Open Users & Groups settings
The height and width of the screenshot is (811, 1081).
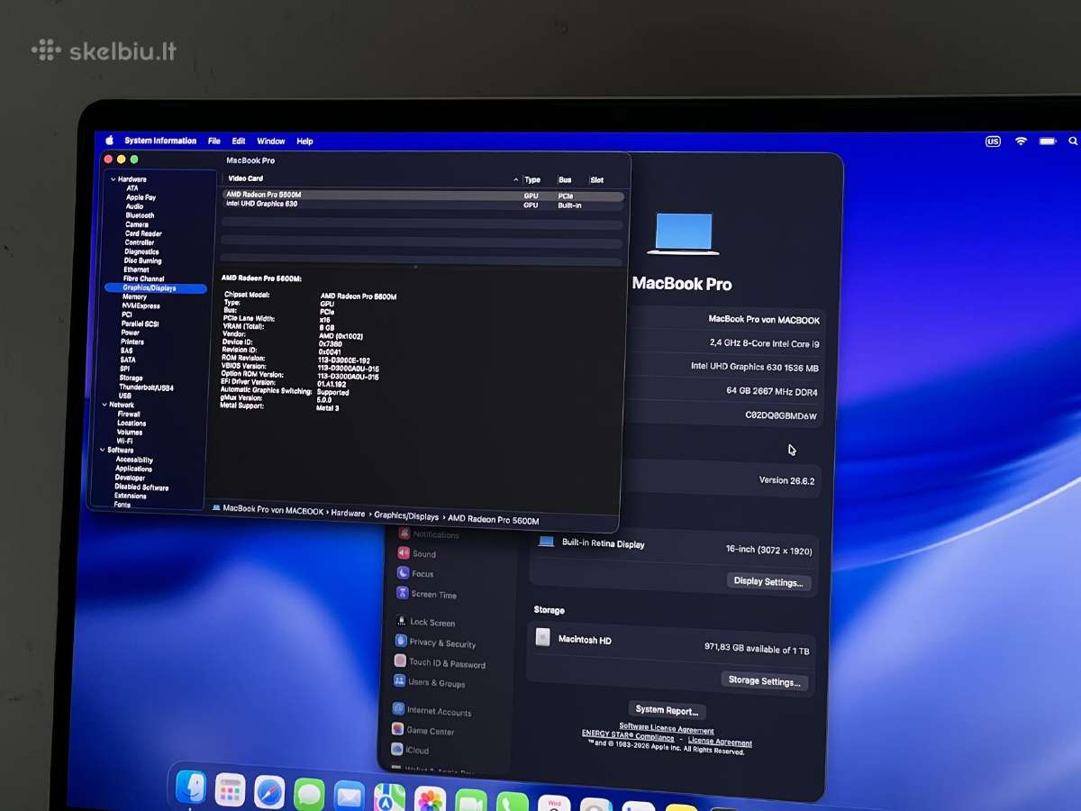(429, 682)
